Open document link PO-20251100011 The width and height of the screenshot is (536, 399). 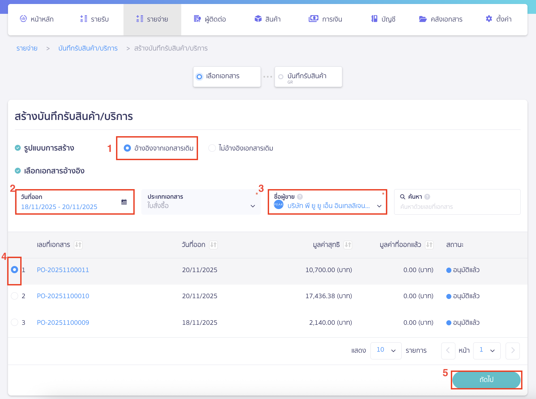63,270
